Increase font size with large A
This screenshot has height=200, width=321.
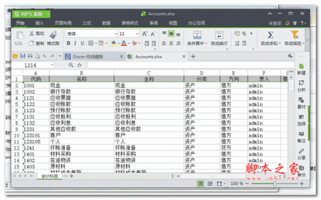144,34
